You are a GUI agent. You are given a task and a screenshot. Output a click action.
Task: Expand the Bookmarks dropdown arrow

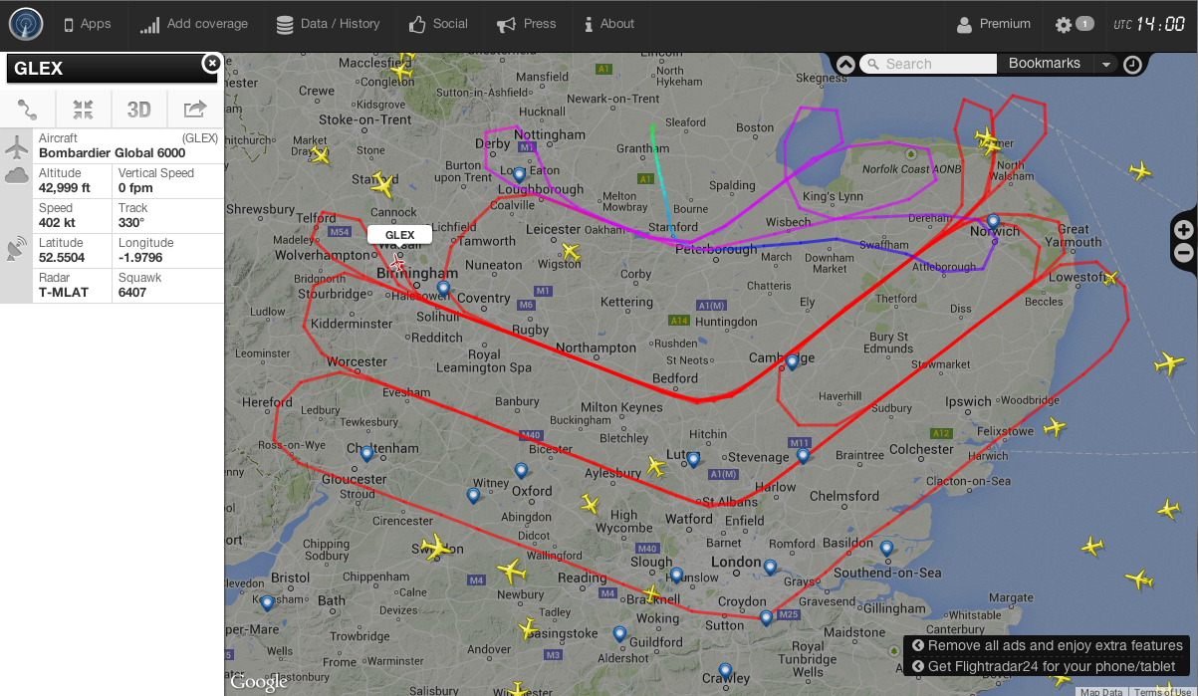click(x=1105, y=65)
